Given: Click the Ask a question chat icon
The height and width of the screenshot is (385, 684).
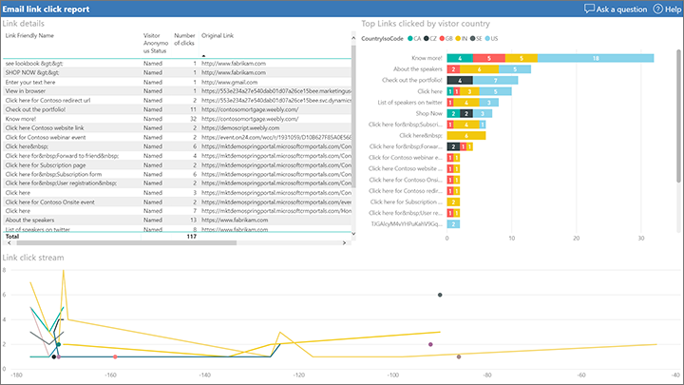Looking at the screenshot, I should (589, 9).
